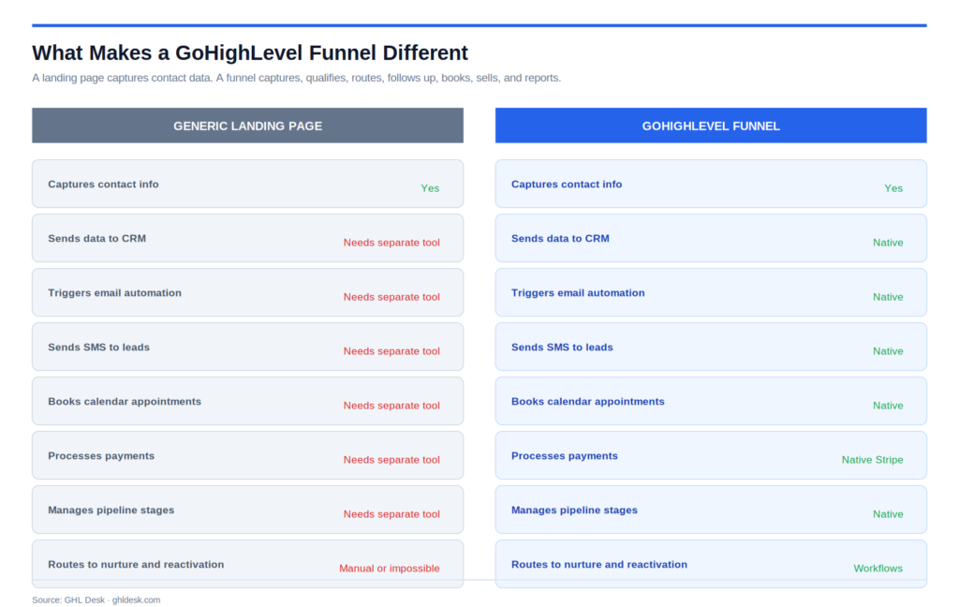Click 'Books calendar appointments' under Generic Landing Page

125,402
